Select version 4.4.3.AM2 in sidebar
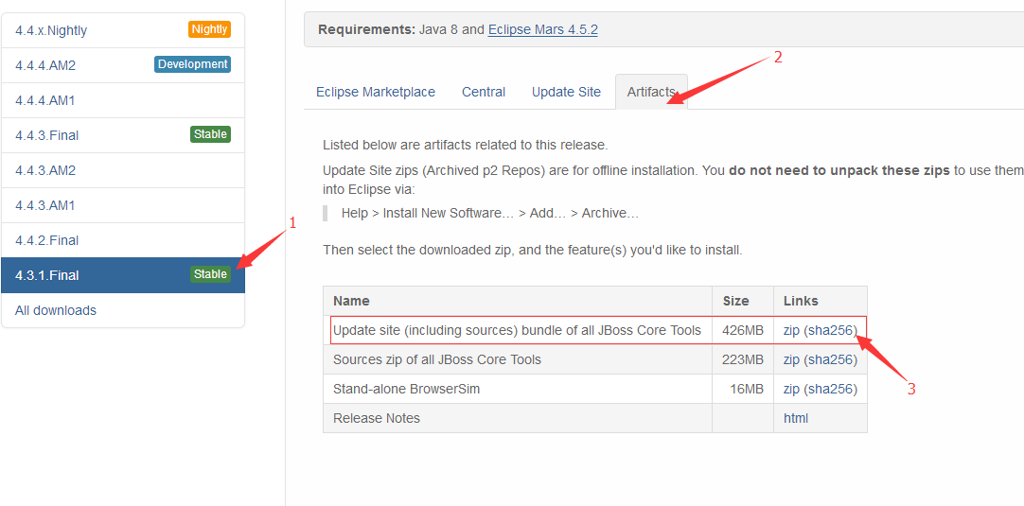 point(123,170)
